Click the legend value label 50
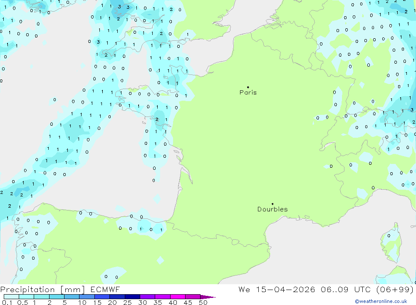 pyautogui.click(x=203, y=303)
